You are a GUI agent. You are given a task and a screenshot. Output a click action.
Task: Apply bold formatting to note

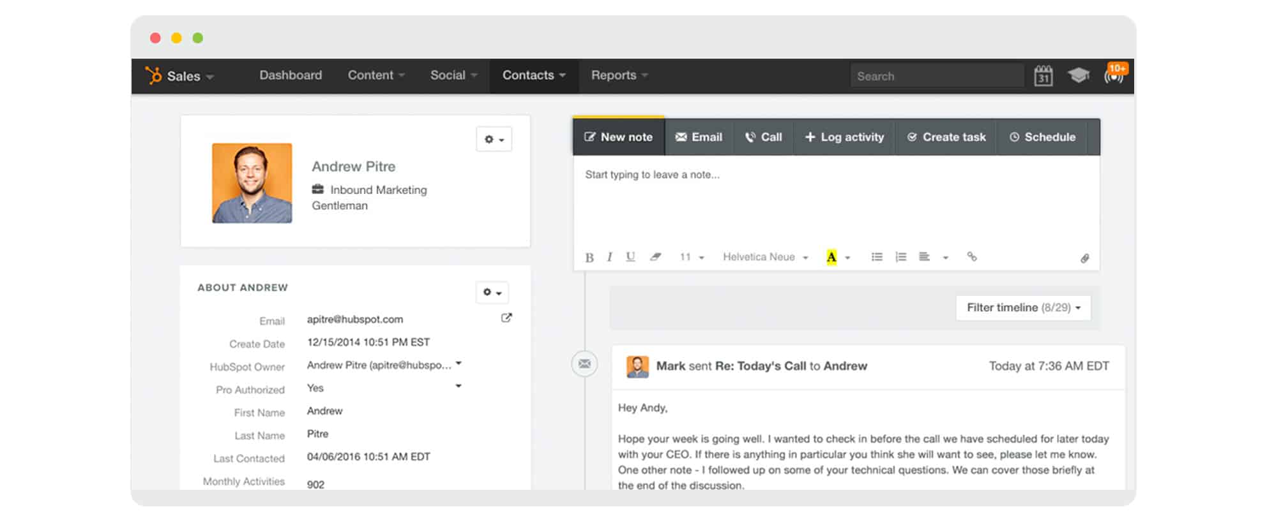point(589,258)
